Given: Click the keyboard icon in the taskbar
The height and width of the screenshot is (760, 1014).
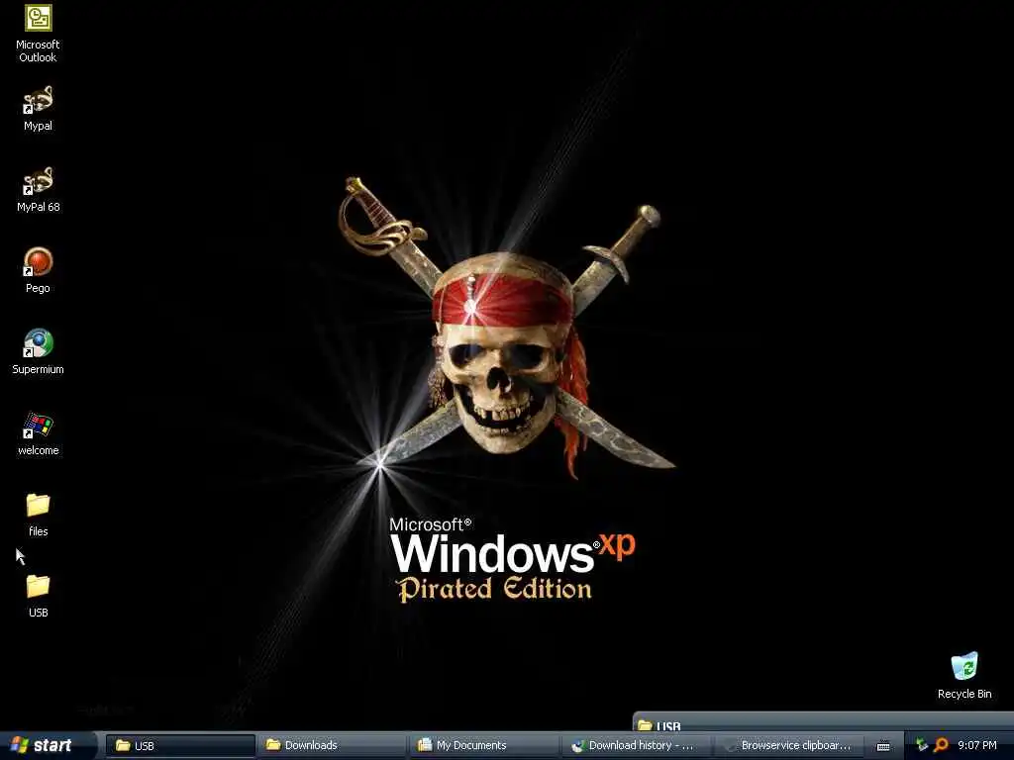Looking at the screenshot, I should pyautogui.click(x=882, y=746).
